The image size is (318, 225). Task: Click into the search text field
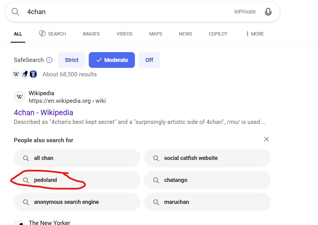tap(127, 12)
